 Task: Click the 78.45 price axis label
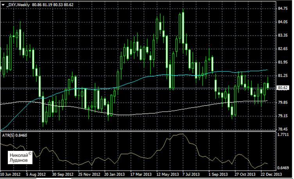[x=282, y=129]
